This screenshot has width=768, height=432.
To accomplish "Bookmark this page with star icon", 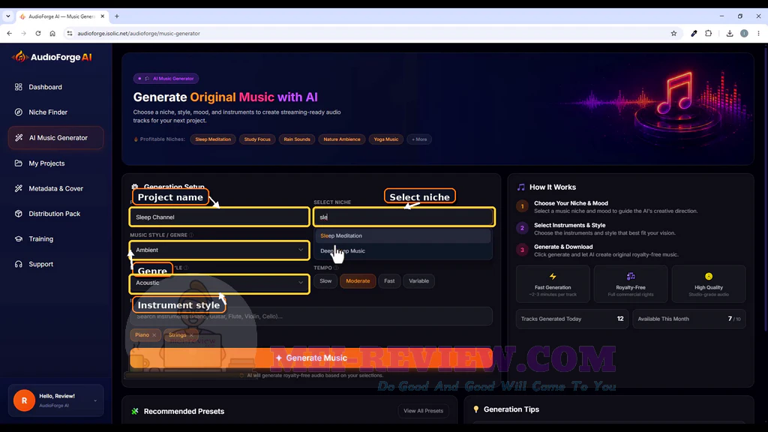I will pos(673,33).
